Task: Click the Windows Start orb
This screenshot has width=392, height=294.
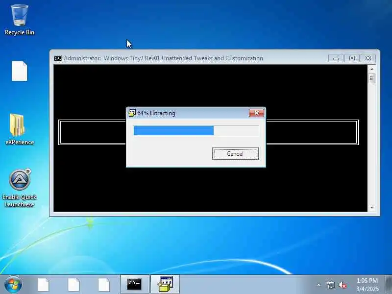Action: [13, 285]
